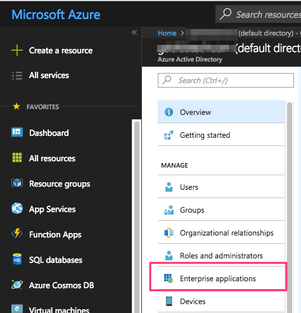Screen dimensions: 301x313
Task: Click the Dashboard tile icon
Action: coord(17,132)
